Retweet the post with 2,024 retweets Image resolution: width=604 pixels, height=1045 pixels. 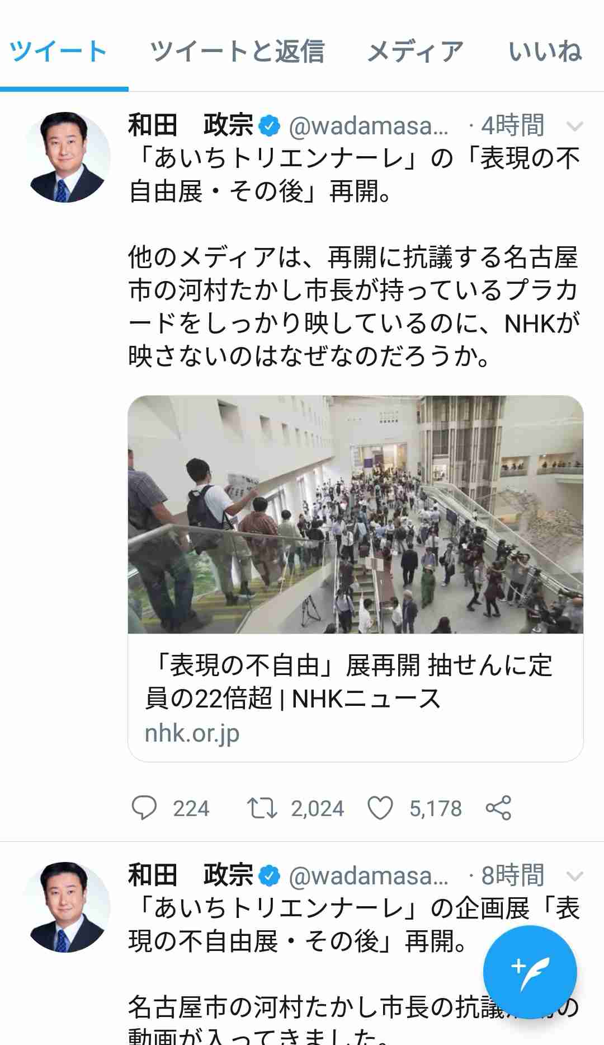click(x=262, y=808)
